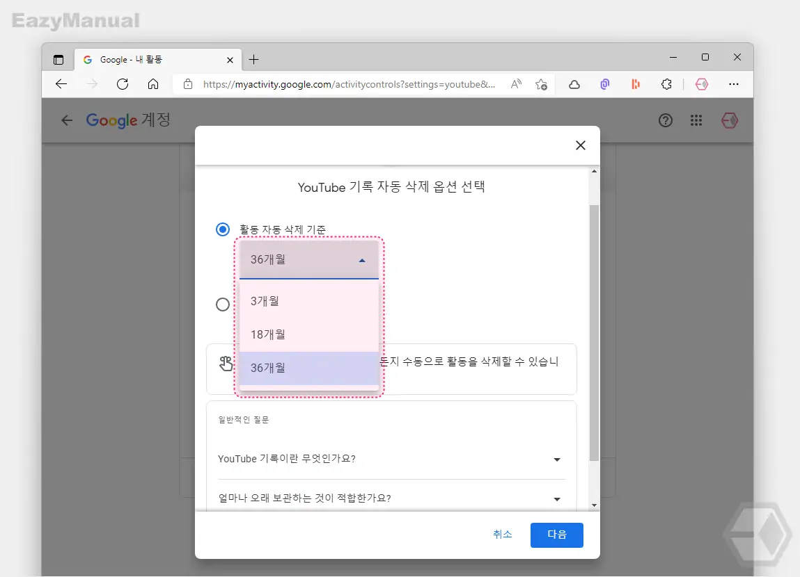Image resolution: width=800 pixels, height=577 pixels.
Task: Click the 일반적인 질문 heading text
Action: [x=244, y=420]
